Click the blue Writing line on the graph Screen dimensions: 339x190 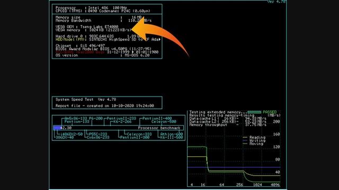[x=234, y=167]
